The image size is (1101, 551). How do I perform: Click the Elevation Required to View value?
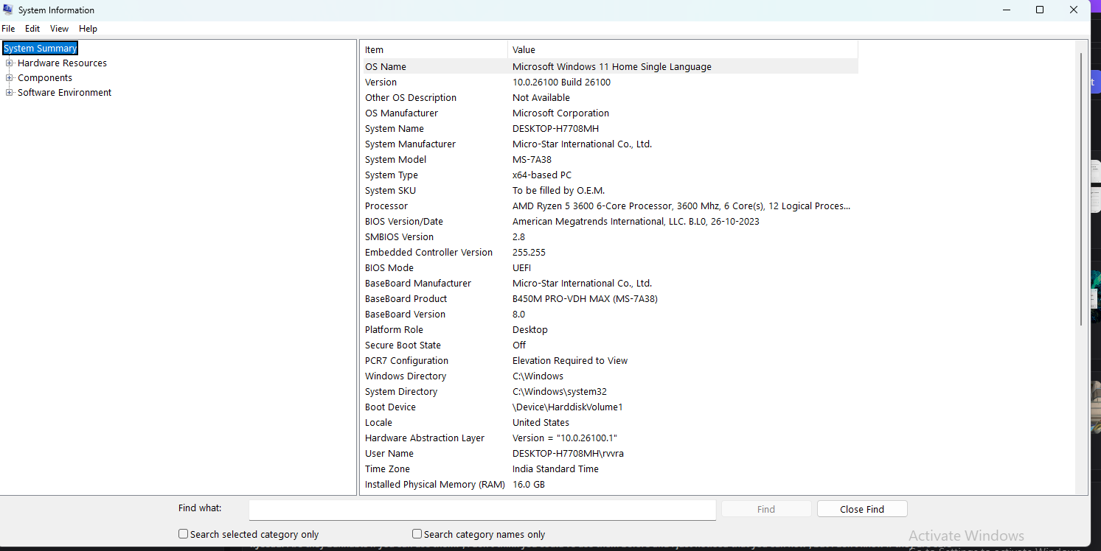coord(570,361)
